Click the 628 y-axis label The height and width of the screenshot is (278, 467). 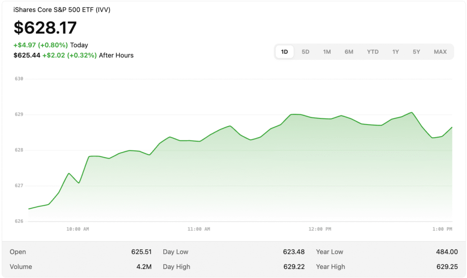tap(19, 150)
